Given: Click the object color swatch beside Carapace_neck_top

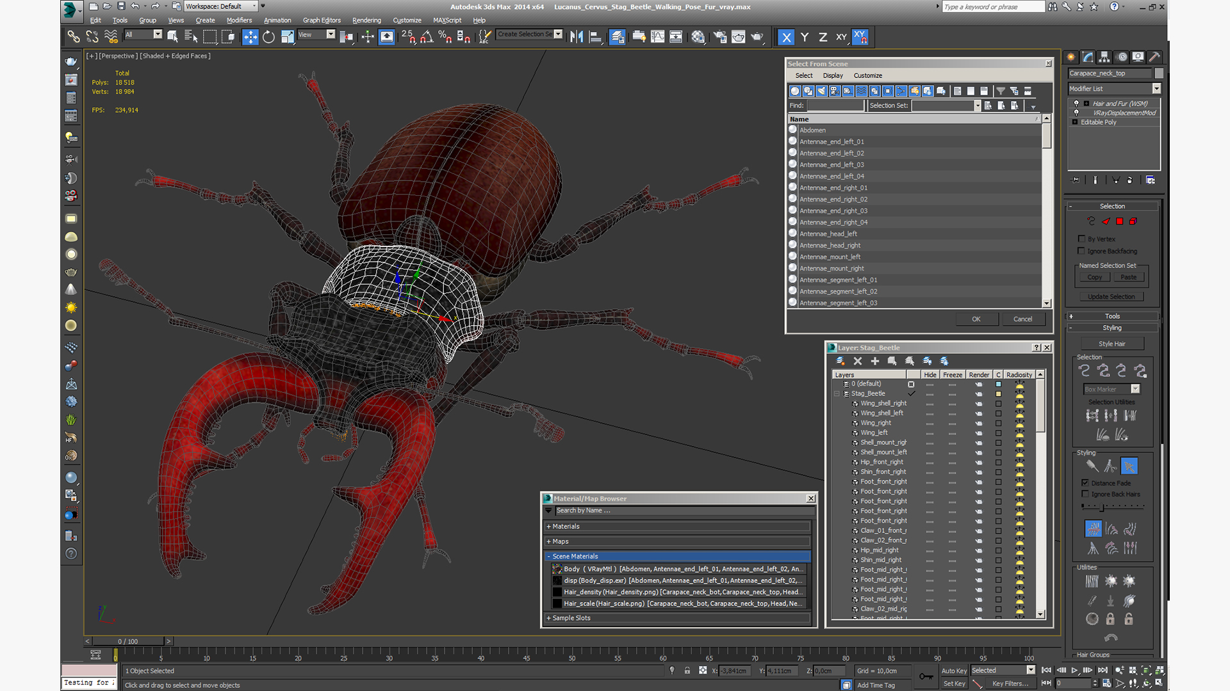Looking at the screenshot, I should 1158,74.
